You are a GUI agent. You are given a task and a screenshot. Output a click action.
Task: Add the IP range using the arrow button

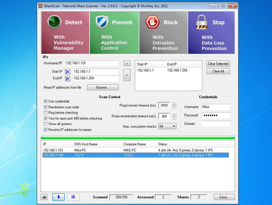[127, 75]
